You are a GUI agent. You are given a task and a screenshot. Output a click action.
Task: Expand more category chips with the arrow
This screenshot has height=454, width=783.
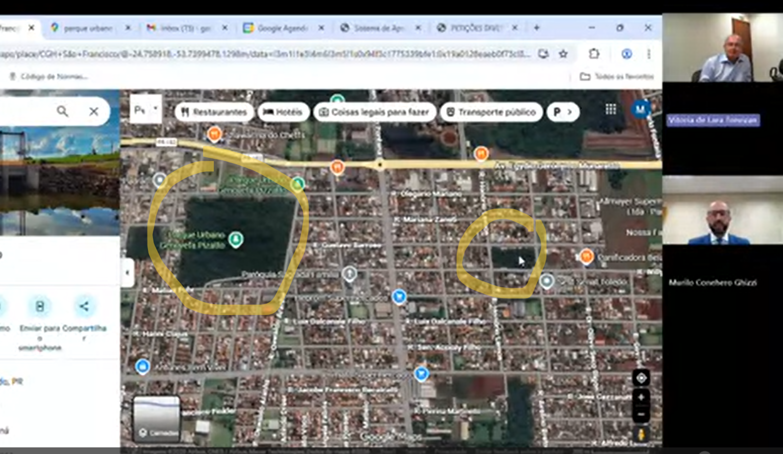569,112
